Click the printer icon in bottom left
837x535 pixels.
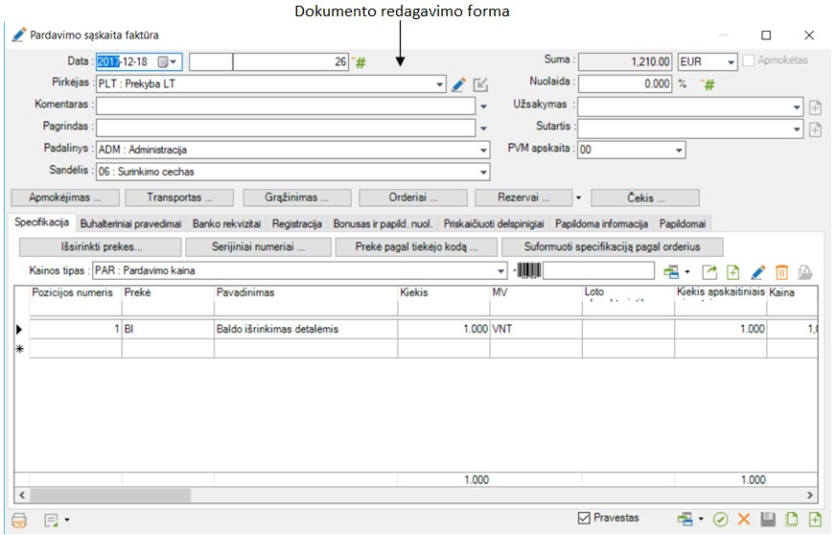click(x=19, y=520)
